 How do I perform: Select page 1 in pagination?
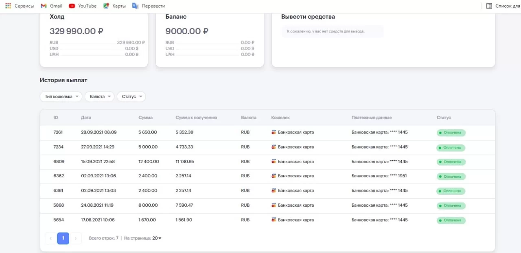pos(63,238)
